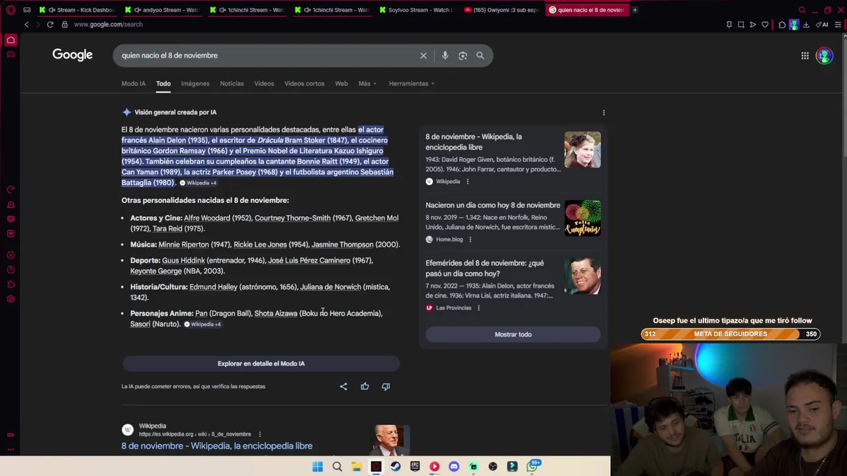Screen dimensions: 847x476
Task: Share the AI overview answer
Action: tap(343, 386)
